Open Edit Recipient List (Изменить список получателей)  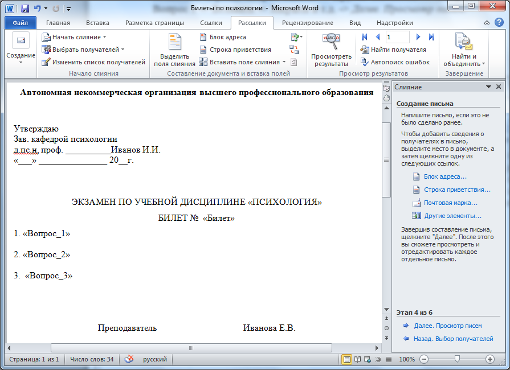[93, 62]
